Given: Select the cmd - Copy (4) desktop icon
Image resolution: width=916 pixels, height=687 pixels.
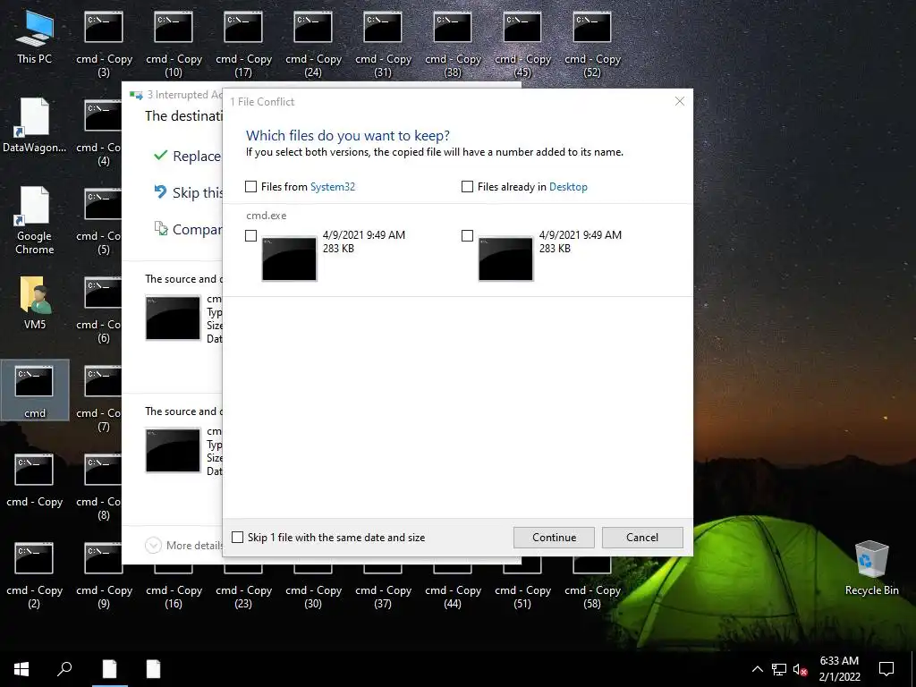Looking at the screenshot, I should tap(99, 133).
